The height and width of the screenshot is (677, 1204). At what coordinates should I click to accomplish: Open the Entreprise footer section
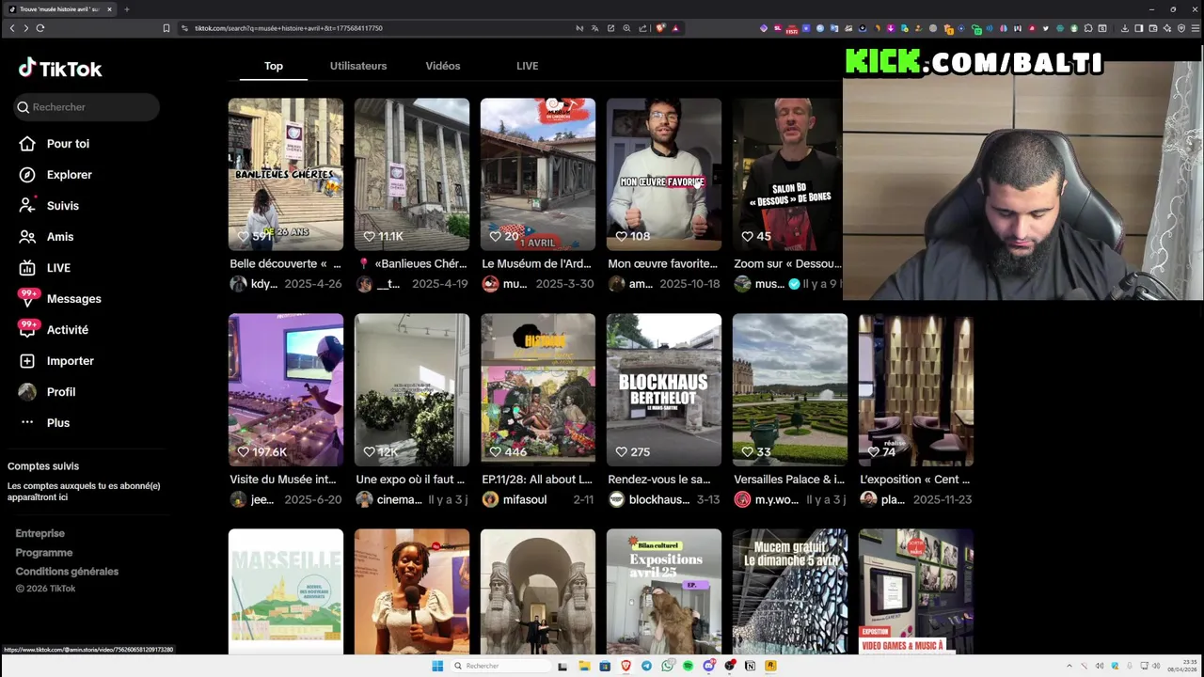coord(40,533)
